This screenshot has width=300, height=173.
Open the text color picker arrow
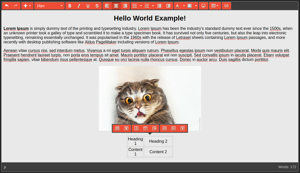pos(184,6)
